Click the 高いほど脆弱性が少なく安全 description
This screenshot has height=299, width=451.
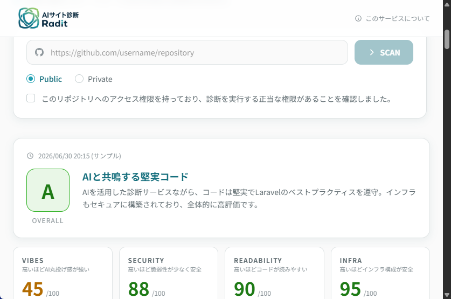coord(165,269)
